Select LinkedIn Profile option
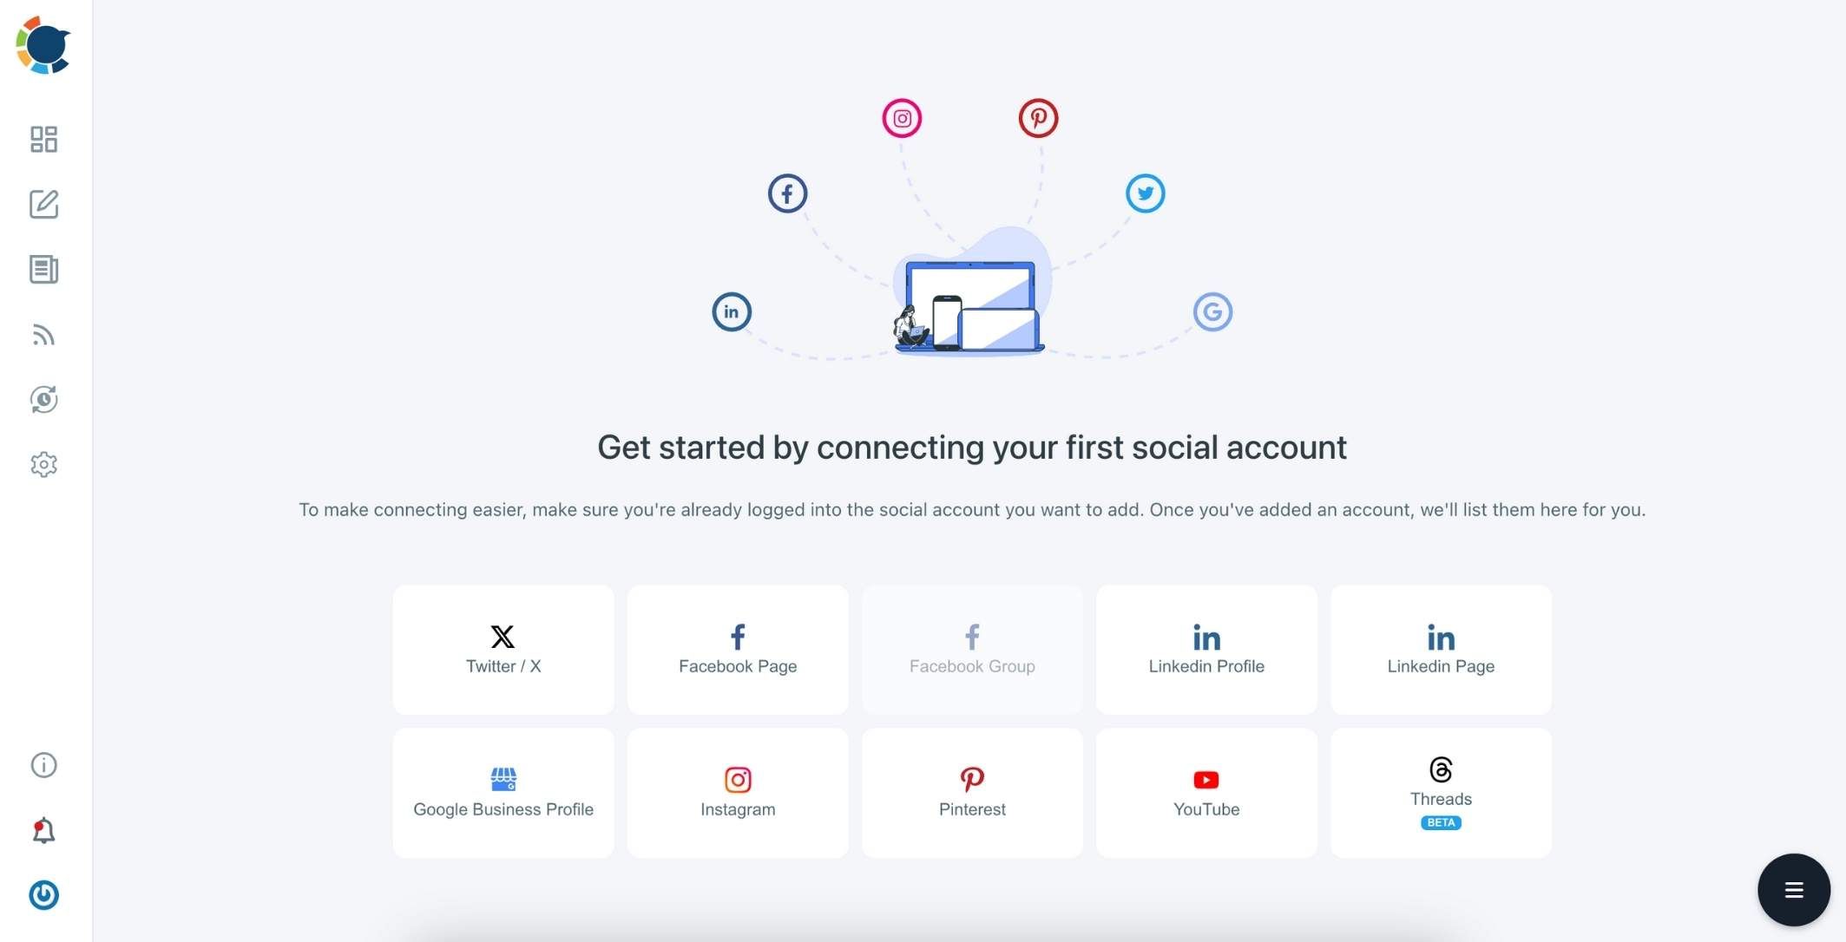The width and height of the screenshot is (1846, 942). coord(1205,649)
